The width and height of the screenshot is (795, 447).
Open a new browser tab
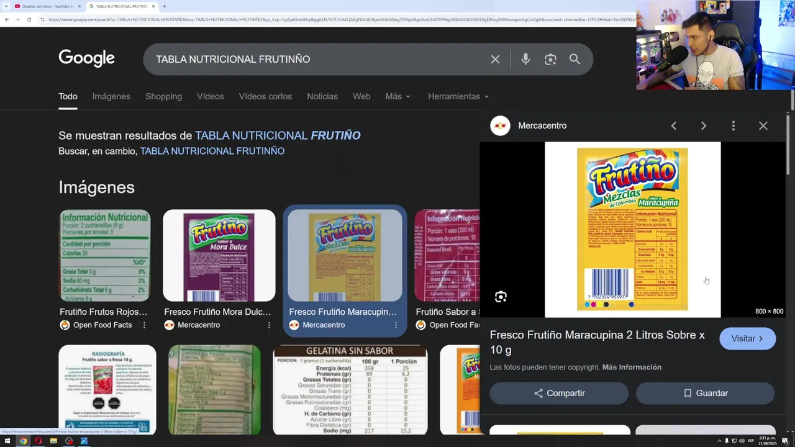tap(164, 6)
